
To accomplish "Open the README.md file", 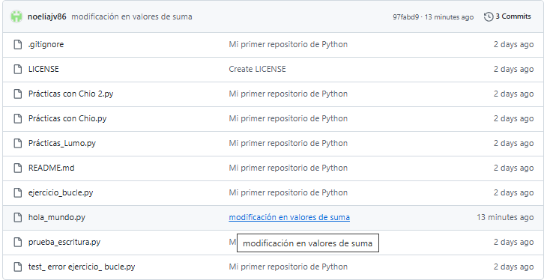I will tap(51, 168).
